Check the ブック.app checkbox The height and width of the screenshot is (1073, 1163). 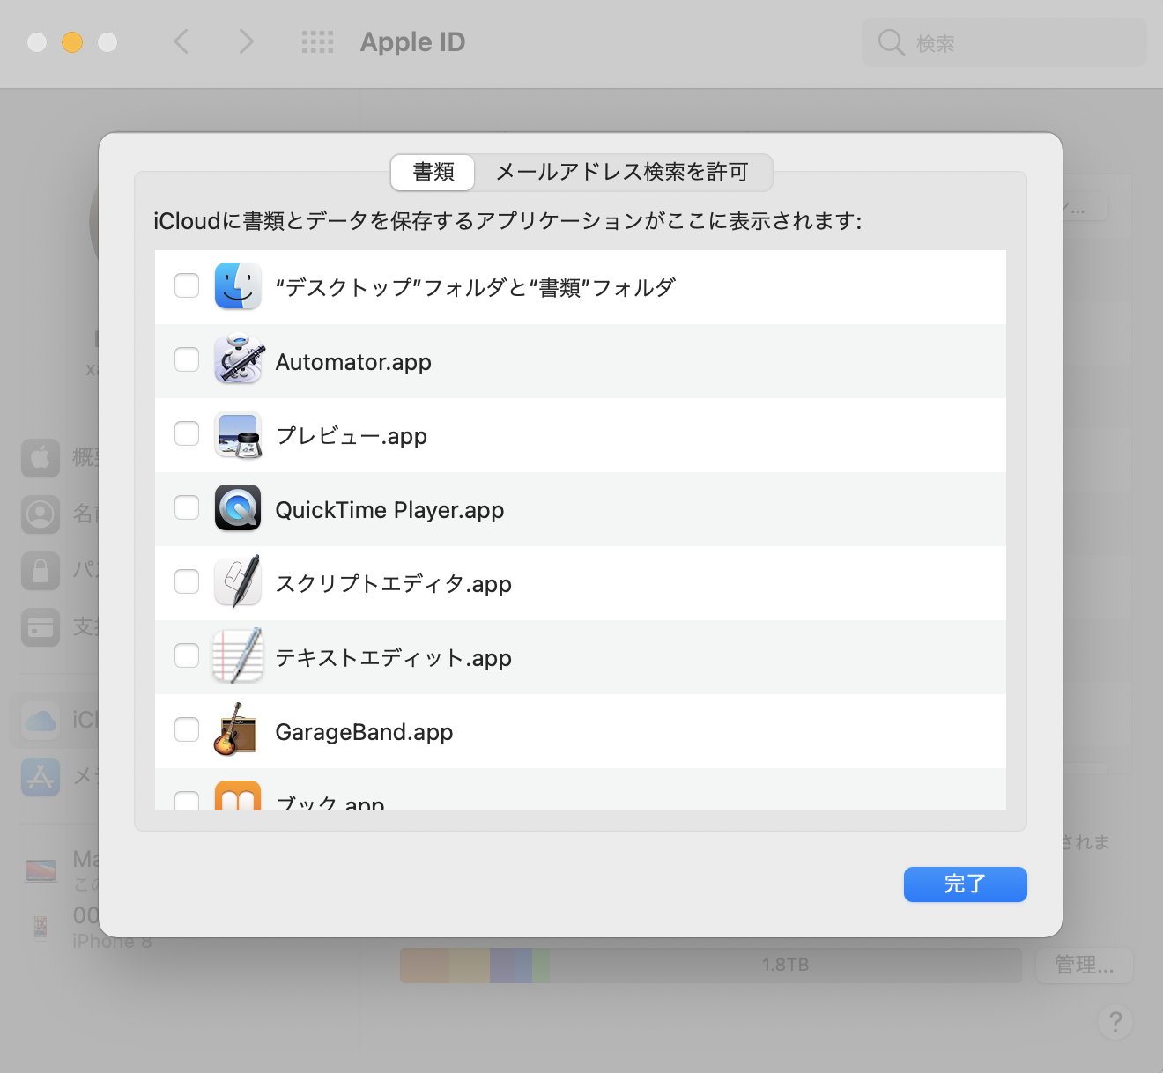pyautogui.click(x=187, y=801)
